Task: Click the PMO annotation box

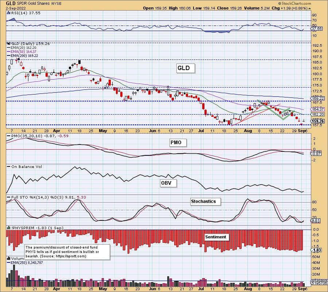Action: 177,143
